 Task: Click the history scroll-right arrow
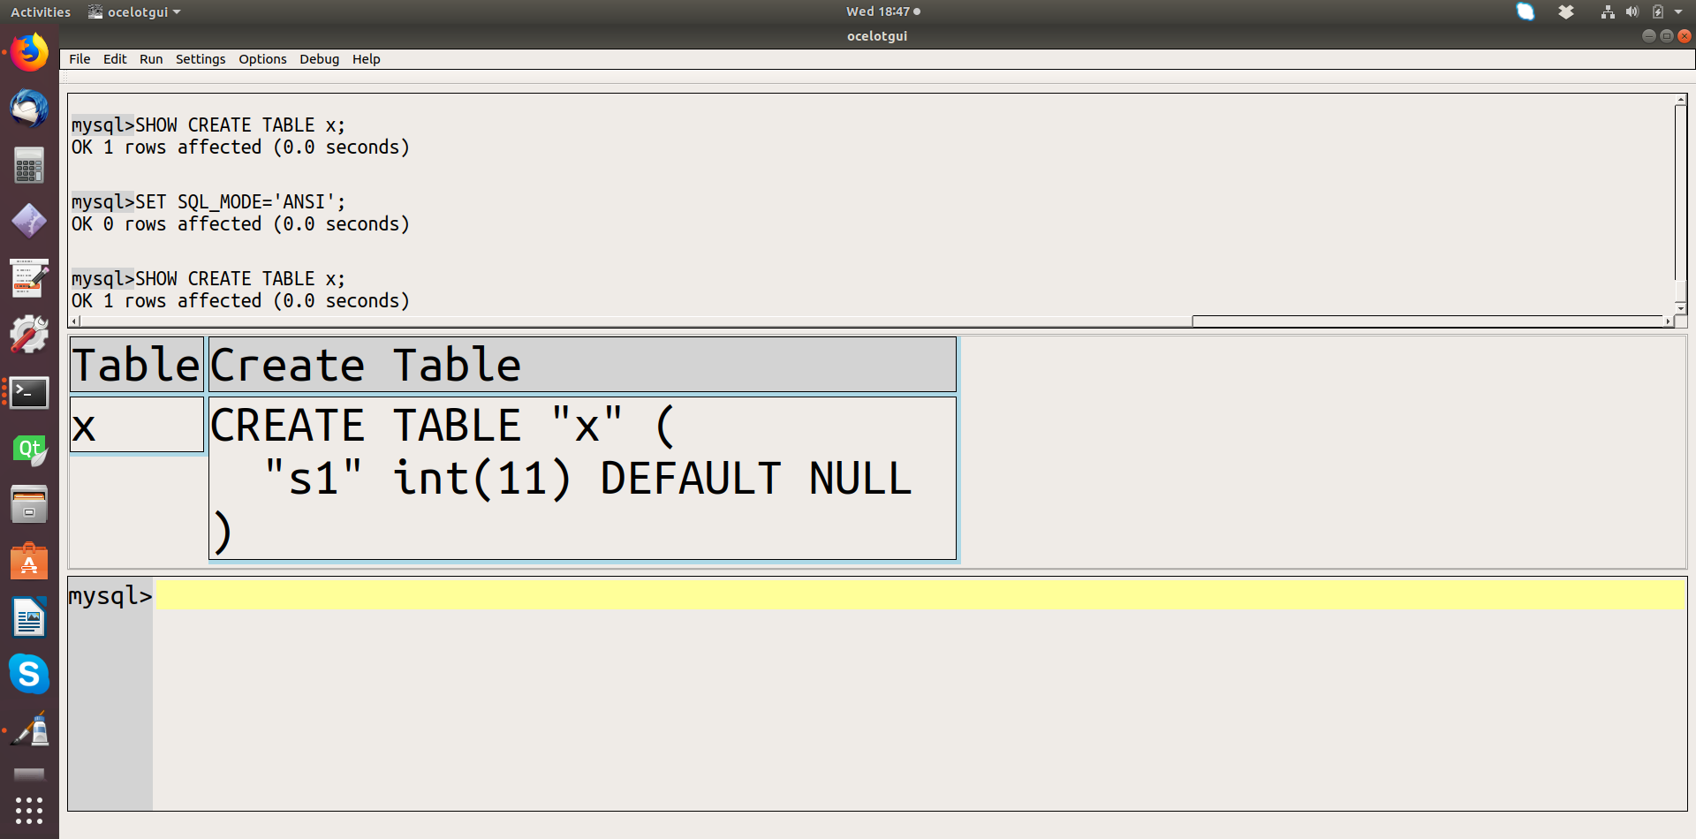click(x=1669, y=321)
